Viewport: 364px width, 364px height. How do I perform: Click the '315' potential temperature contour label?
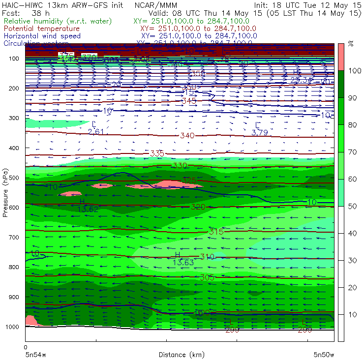(216, 232)
